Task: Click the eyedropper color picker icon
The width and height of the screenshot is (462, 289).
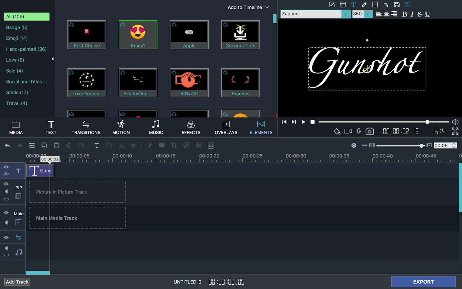Action: [x=364, y=5]
